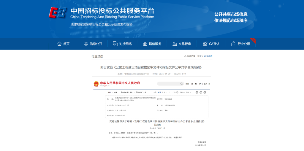
Task: Click the 中华人民共和国中央人民政府 heading in the image
Action: coord(120,83)
